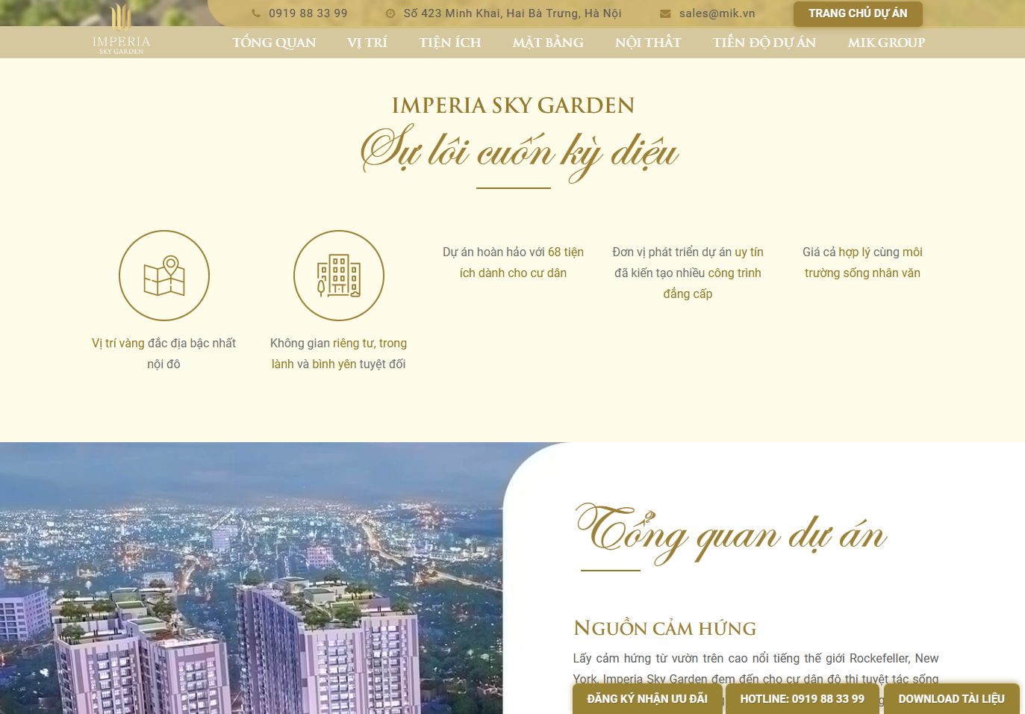Click phone number 0919 88 33 99 in the top bar
1025x714 pixels.
308,13
